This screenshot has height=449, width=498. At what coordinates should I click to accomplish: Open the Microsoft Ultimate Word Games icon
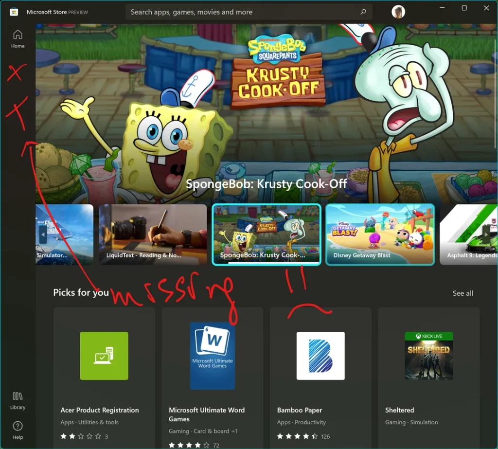[x=213, y=356]
